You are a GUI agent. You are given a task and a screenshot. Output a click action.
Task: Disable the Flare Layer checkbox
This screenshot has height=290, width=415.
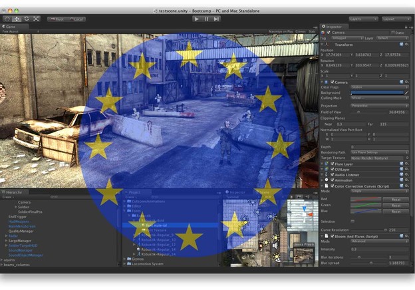333,164
